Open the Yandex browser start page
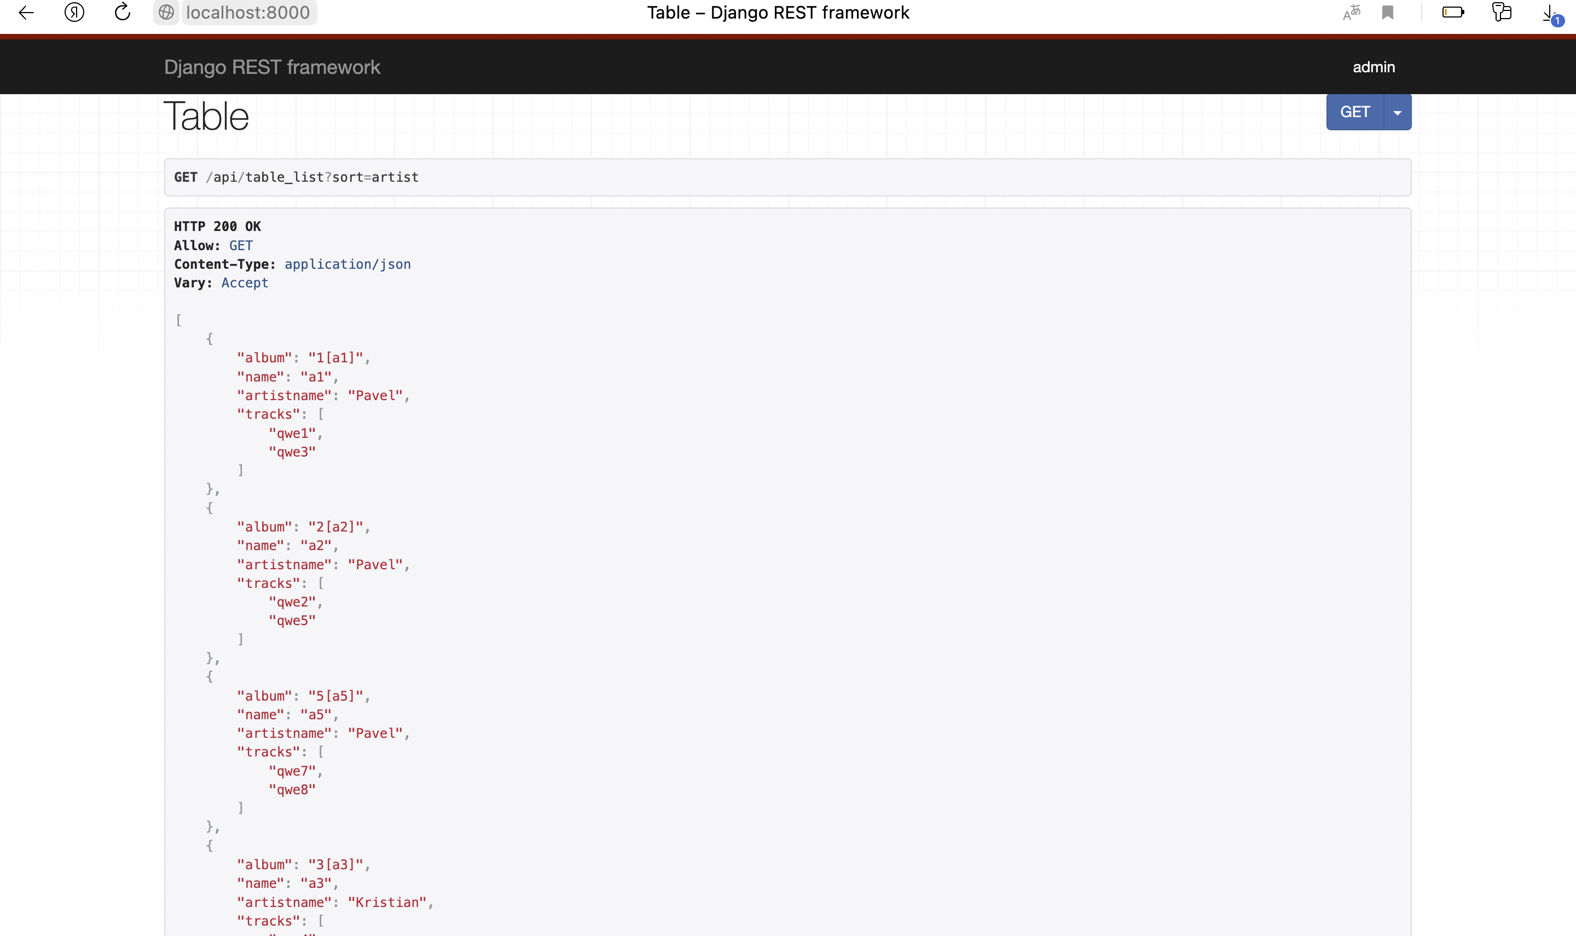This screenshot has width=1576, height=936. 74,13
